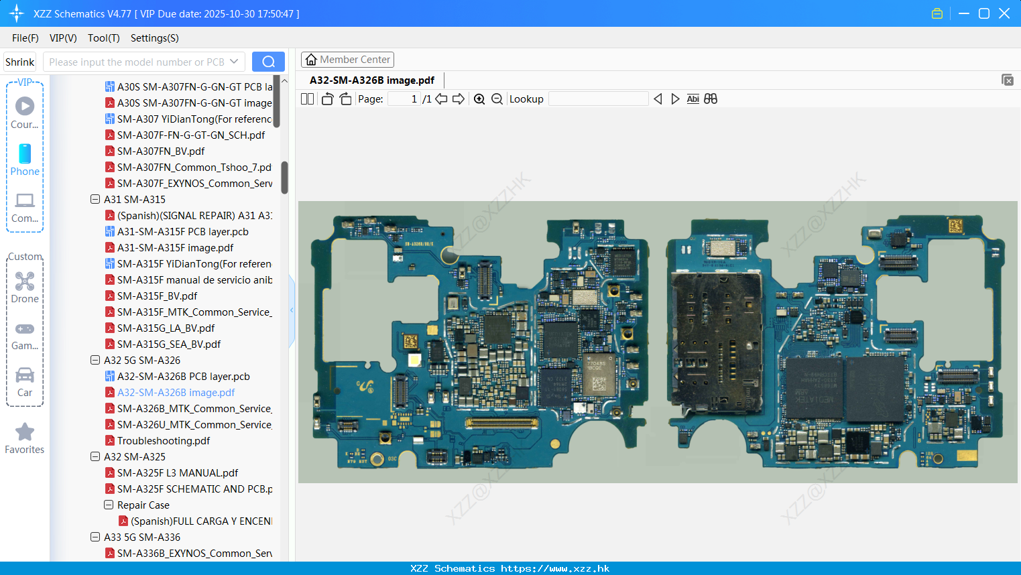
Task: Zoom in on the PDF
Action: click(479, 99)
